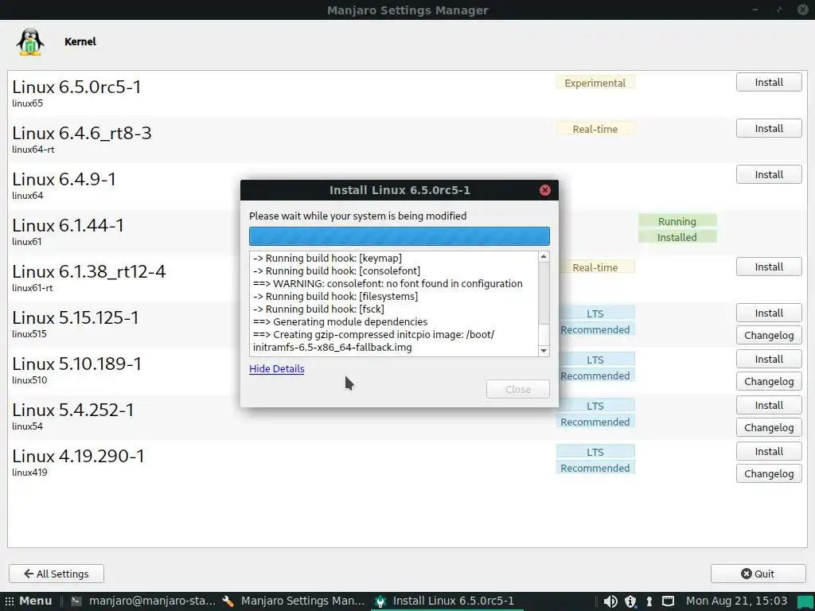Image resolution: width=815 pixels, height=611 pixels.
Task: Click the Running tag on Linux 6.1.44-1
Action: [x=677, y=221]
